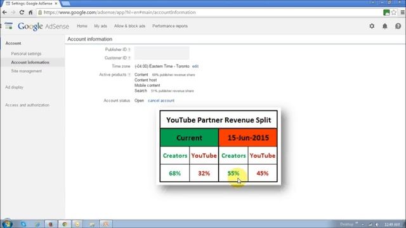The image size is (406, 228).
Task: Open the browser home page button
Action: coord(30,13)
